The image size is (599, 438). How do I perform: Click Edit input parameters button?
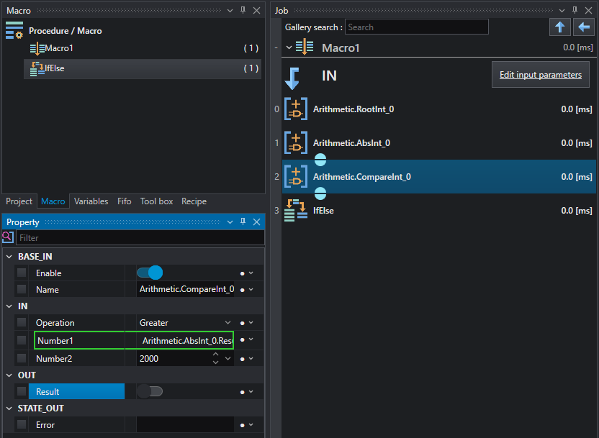coord(541,75)
